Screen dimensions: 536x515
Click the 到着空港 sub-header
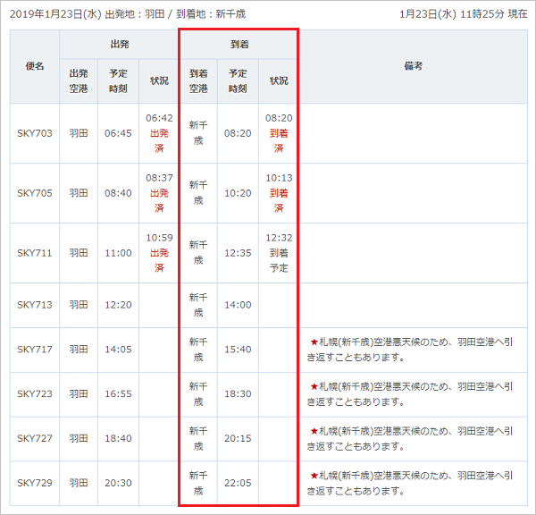pyautogui.click(x=198, y=80)
